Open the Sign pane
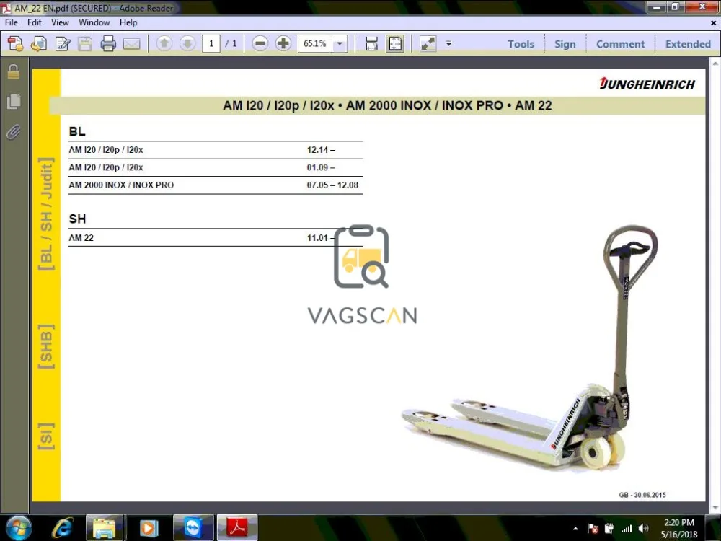Viewport: 721px width, 541px height. point(565,44)
